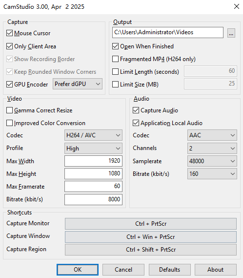Screen dimensions: 243x278
Task: Change the Capture Window shortcut
Action: (x=151, y=237)
